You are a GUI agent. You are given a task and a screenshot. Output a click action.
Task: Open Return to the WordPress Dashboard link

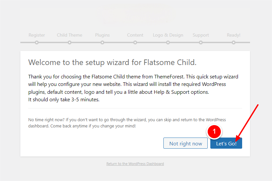click(135, 164)
